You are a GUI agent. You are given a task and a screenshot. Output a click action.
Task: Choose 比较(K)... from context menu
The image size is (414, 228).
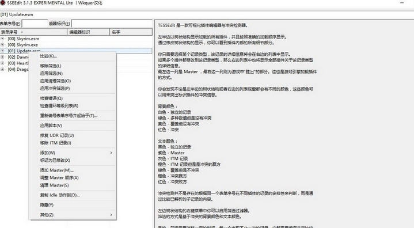click(48, 56)
